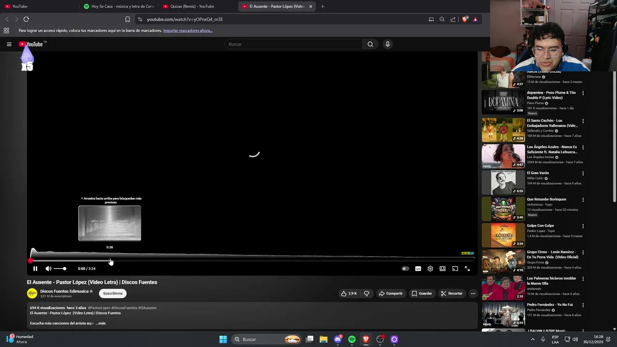This screenshot has height=347, width=617.
Task: Expand description with ...más
Action: [101, 323]
